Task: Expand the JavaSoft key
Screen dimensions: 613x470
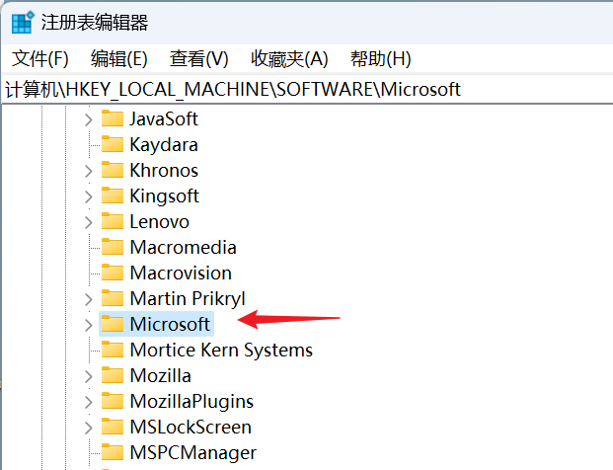Action: pyautogui.click(x=89, y=119)
